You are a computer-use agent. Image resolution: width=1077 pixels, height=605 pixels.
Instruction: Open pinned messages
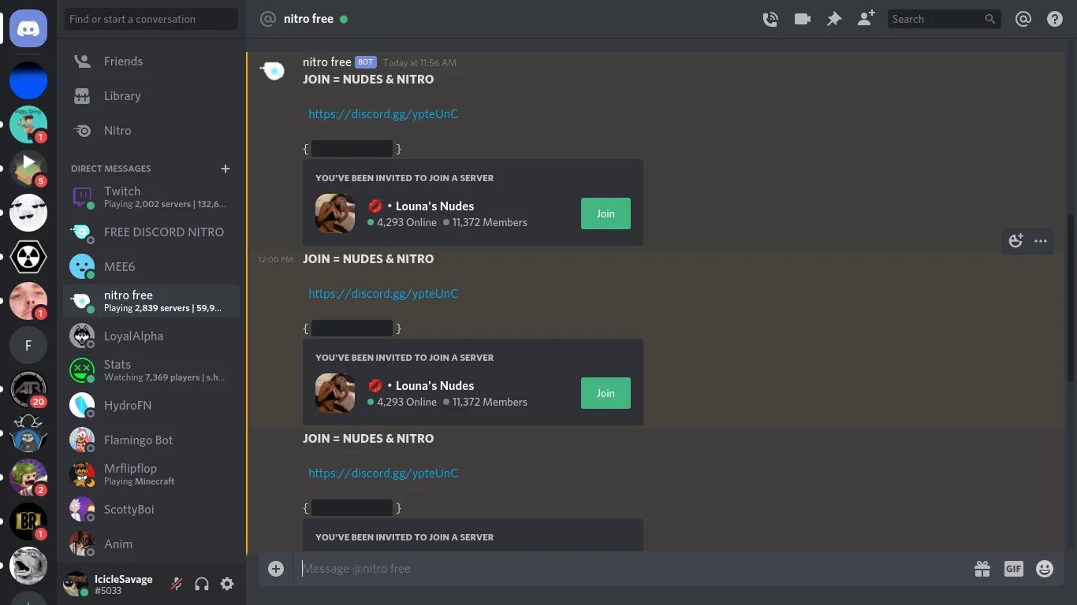point(834,19)
